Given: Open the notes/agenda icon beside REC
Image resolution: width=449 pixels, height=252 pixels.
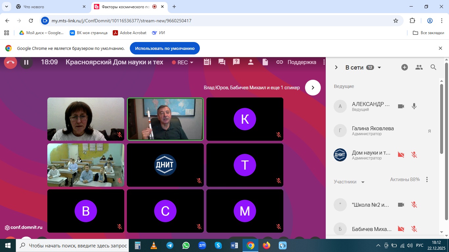Looking at the screenshot, I should click(207, 62).
